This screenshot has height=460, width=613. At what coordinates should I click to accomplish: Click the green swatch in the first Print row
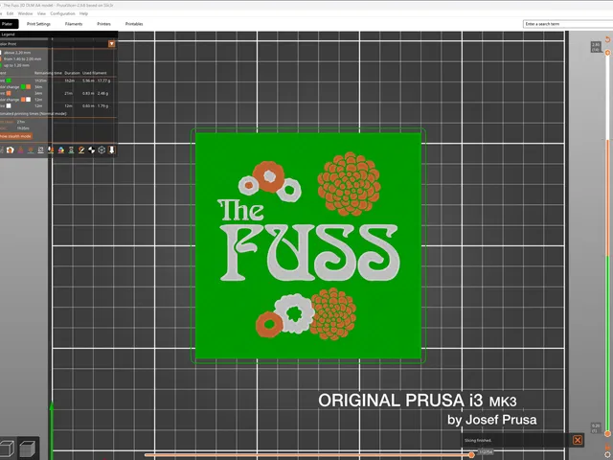pos(9,80)
